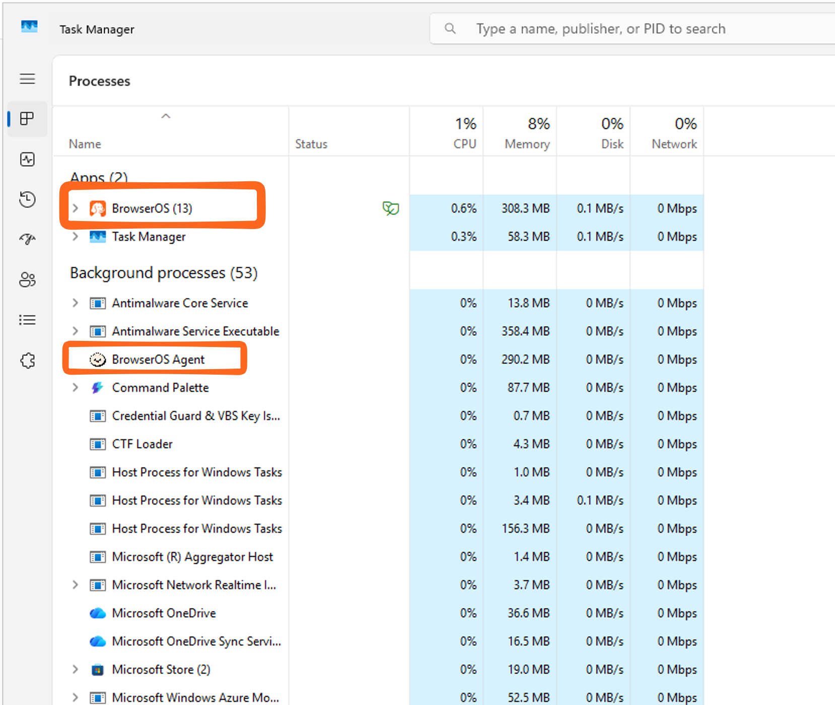Select the Users sidebar icon
The image size is (835, 705).
[x=27, y=279]
